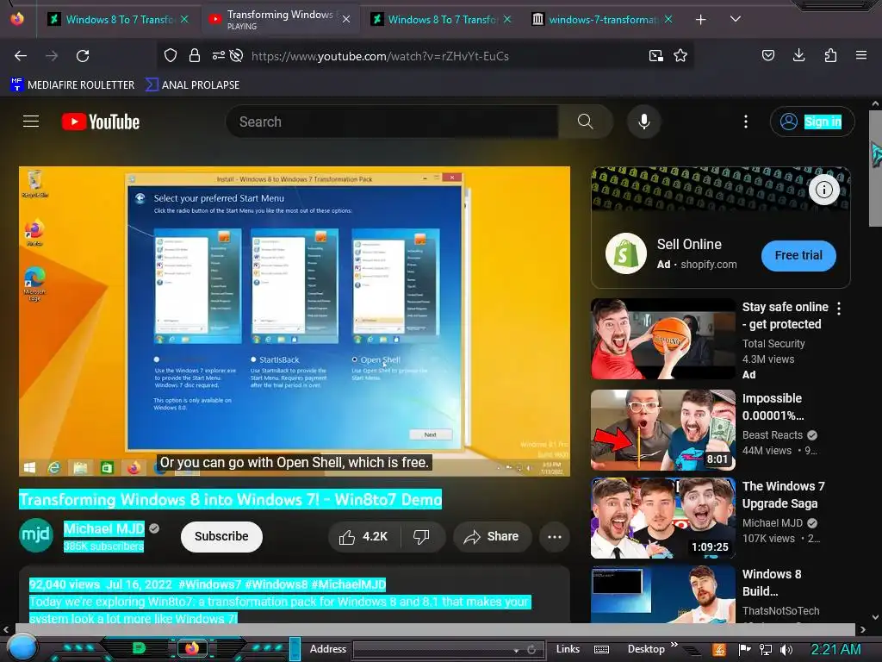Open address bar history dropdown in taskbar
This screenshot has width=882, height=662.
(x=516, y=650)
